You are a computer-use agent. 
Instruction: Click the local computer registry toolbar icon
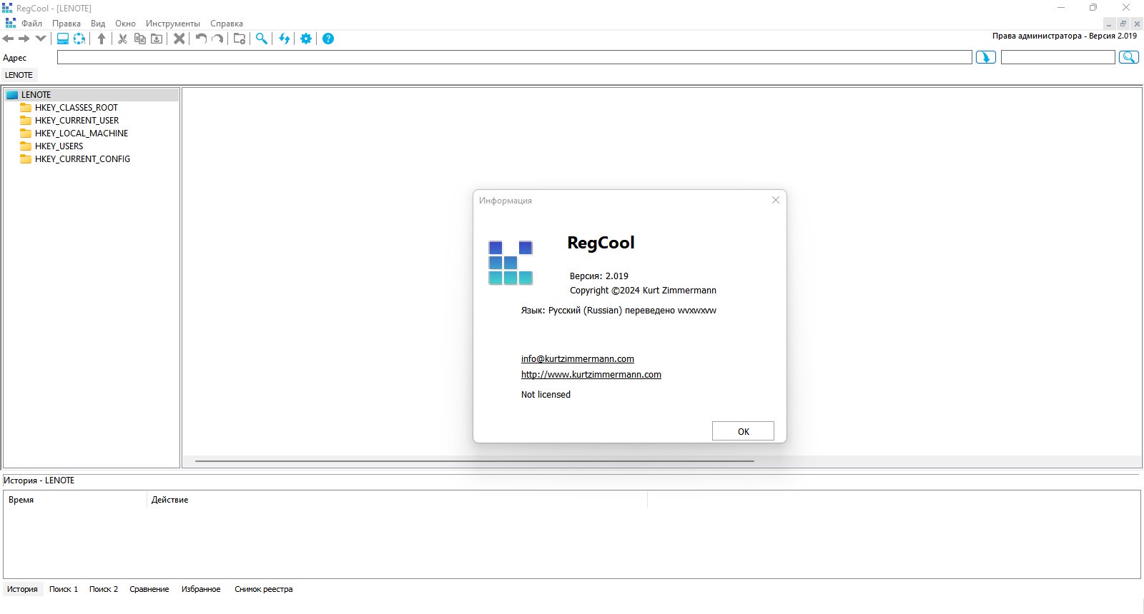pos(63,39)
